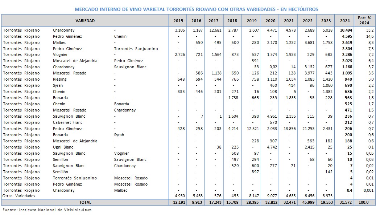Select the 2019 year column header
This screenshot has height=215, width=376.
251,21
